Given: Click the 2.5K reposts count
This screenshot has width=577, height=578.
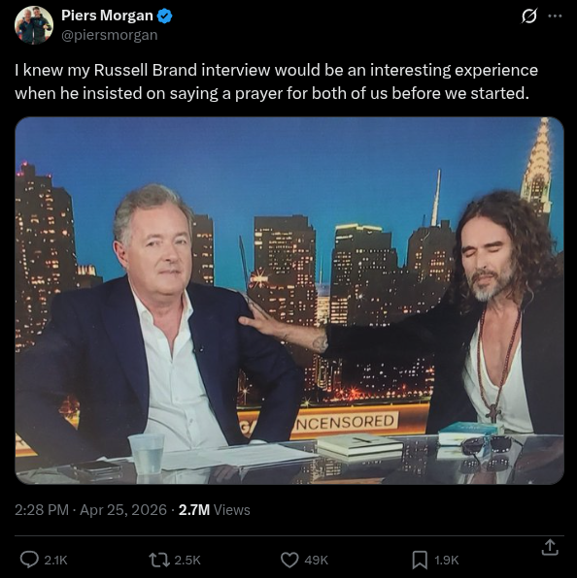Looking at the screenshot, I should 187,560.
